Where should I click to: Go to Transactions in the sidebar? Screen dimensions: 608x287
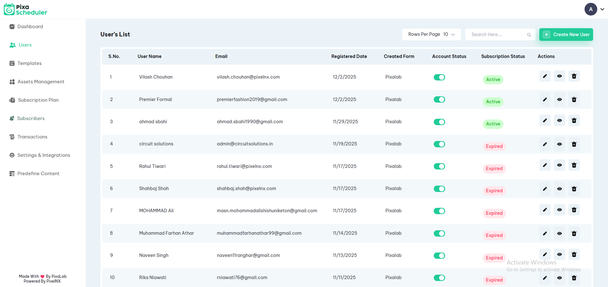[32, 137]
